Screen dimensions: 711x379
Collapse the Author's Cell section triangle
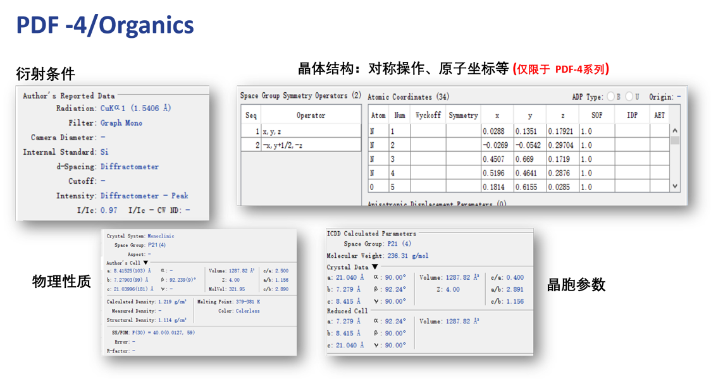coord(145,263)
